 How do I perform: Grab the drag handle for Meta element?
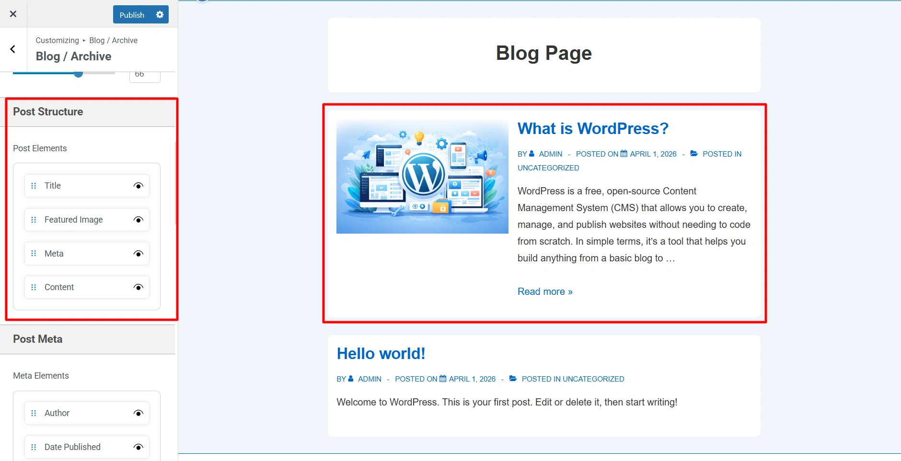(34, 254)
